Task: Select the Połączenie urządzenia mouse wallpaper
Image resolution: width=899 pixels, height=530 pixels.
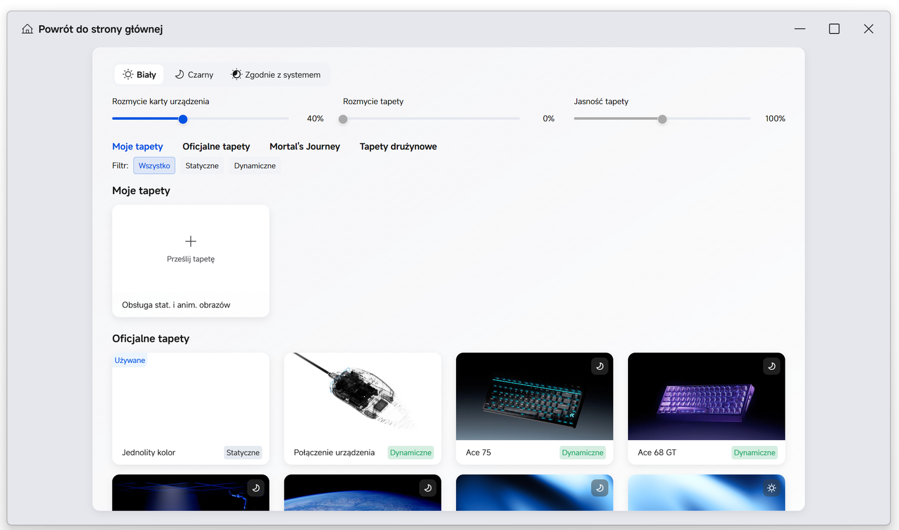Action: click(362, 408)
